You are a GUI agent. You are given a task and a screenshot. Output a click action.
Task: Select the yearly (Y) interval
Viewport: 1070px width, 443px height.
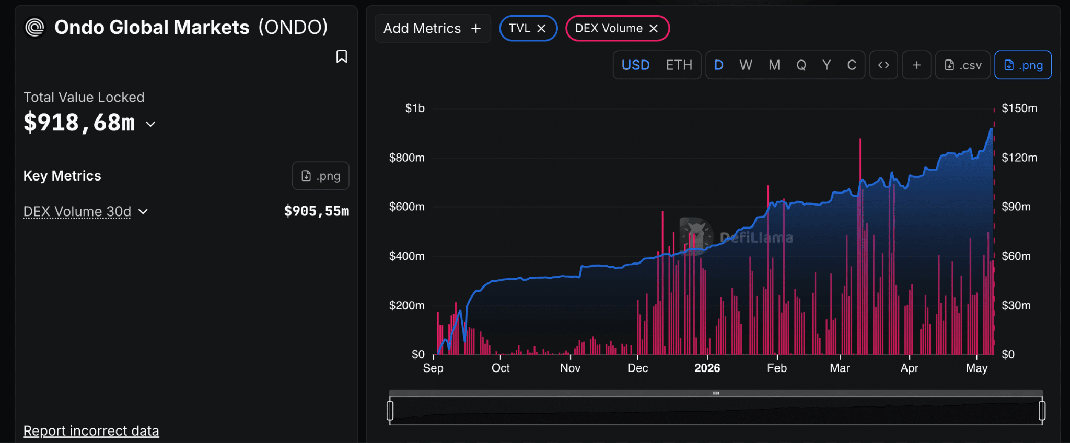(827, 65)
